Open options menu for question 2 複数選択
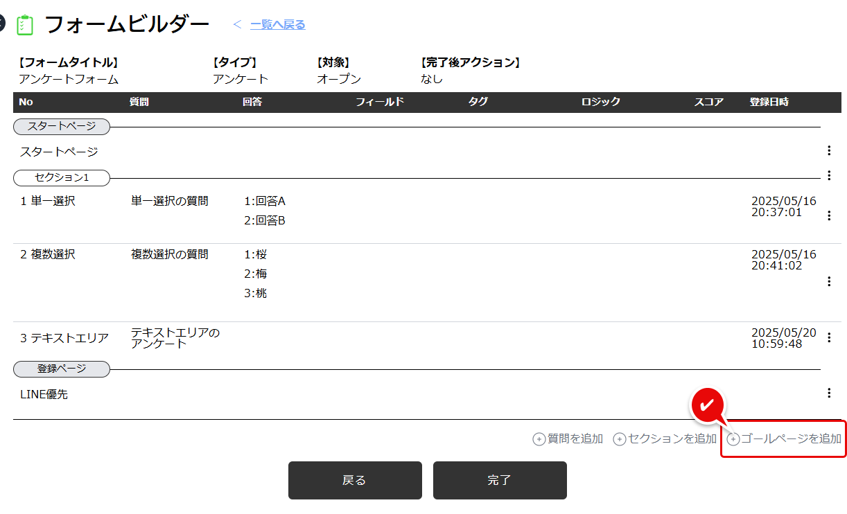 tap(828, 281)
